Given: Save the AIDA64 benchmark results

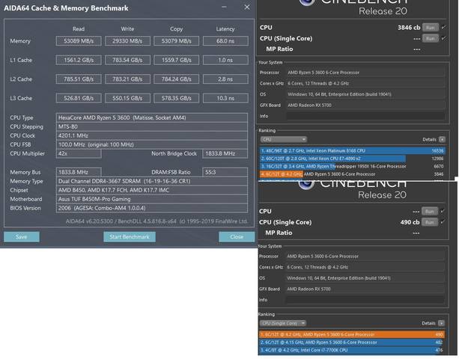Looking at the screenshot, I should pyautogui.click(x=21, y=236).
